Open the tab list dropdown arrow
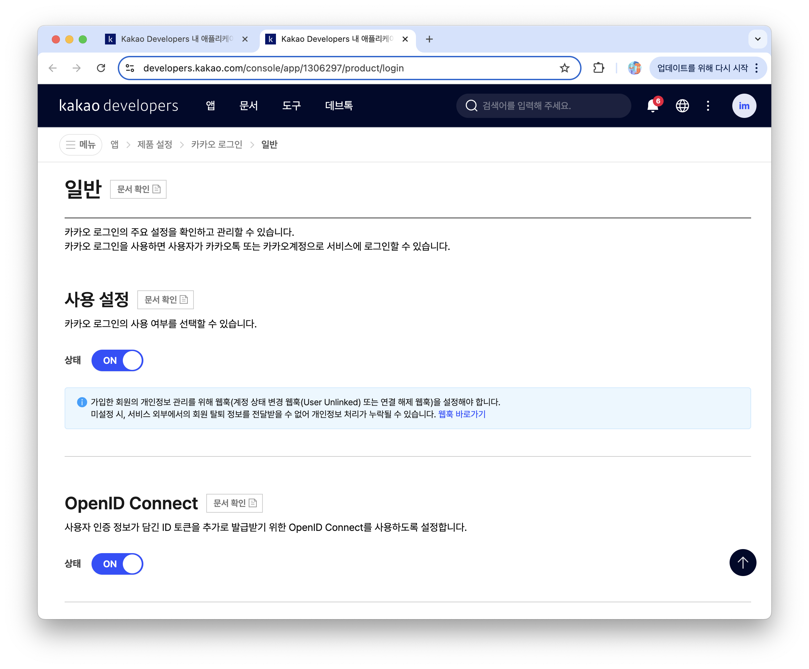809x669 pixels. [x=757, y=39]
